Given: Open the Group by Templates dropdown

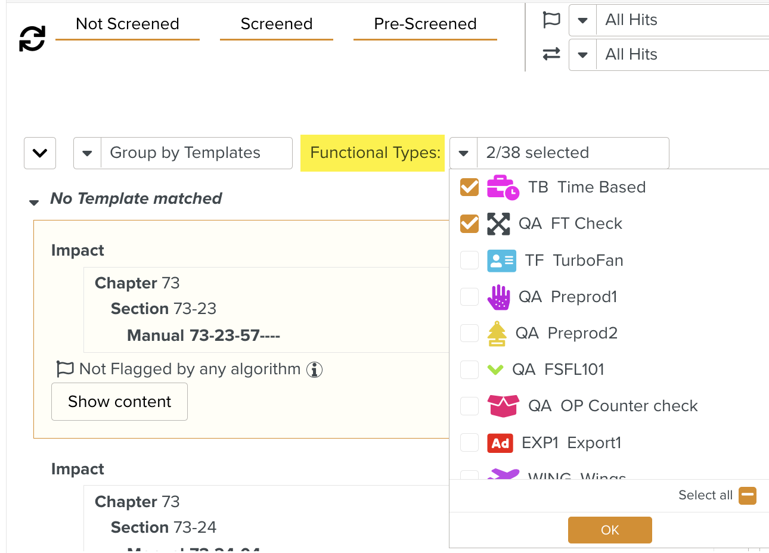Looking at the screenshot, I should (x=87, y=153).
